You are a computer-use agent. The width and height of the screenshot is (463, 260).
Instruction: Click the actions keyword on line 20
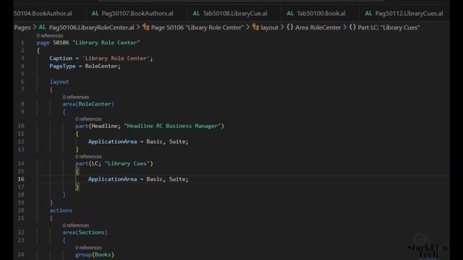click(61, 210)
